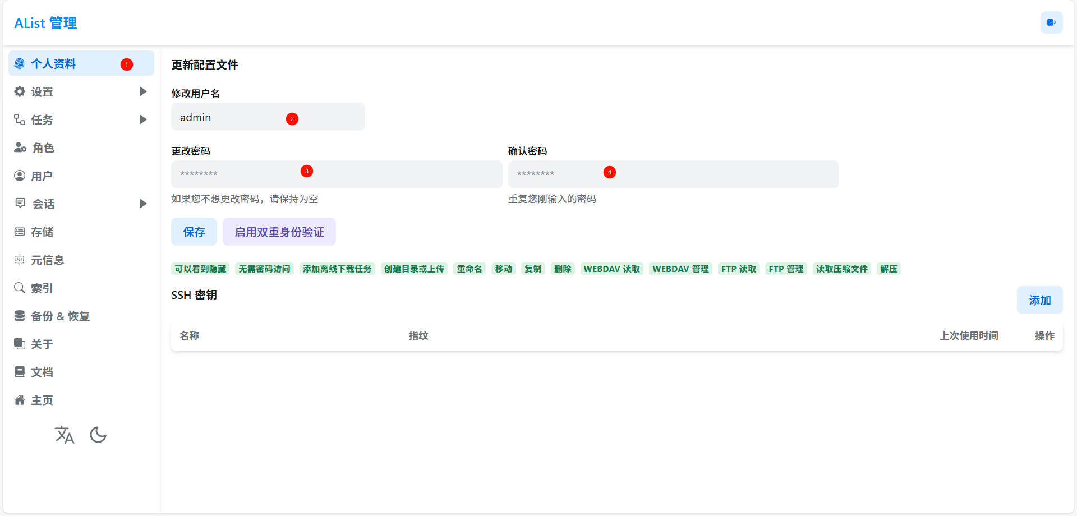Click the 索引 magnifier icon
Screen dimensions: 1077x516
pyautogui.click(x=20, y=288)
